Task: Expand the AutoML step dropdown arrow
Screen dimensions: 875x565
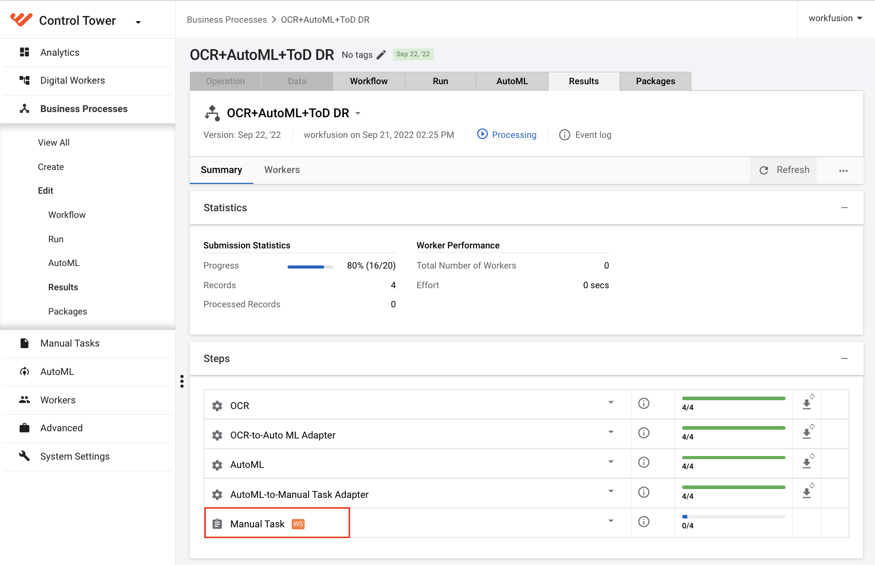Action: (611, 462)
